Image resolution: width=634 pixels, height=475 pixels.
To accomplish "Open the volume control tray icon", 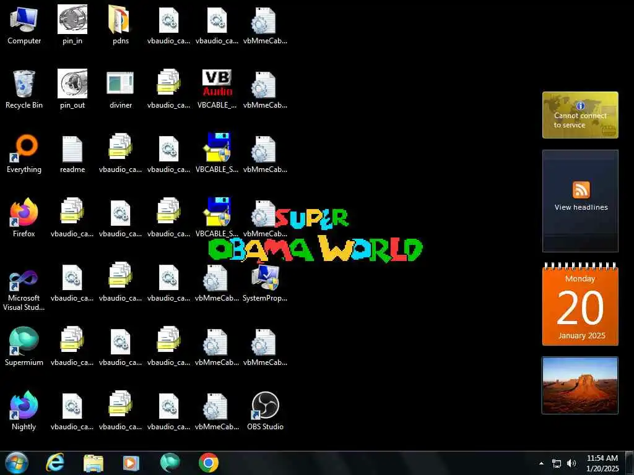I will [571, 463].
